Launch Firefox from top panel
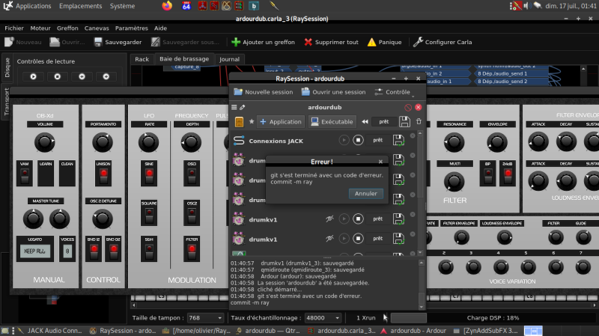Screen dimensions: 599x336 [x=167, y=6]
